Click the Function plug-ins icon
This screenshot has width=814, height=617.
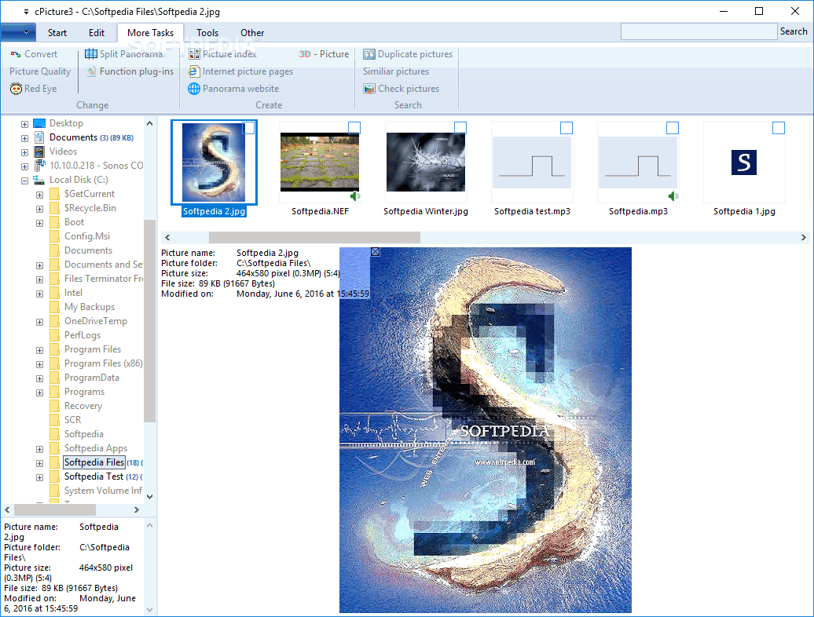91,71
